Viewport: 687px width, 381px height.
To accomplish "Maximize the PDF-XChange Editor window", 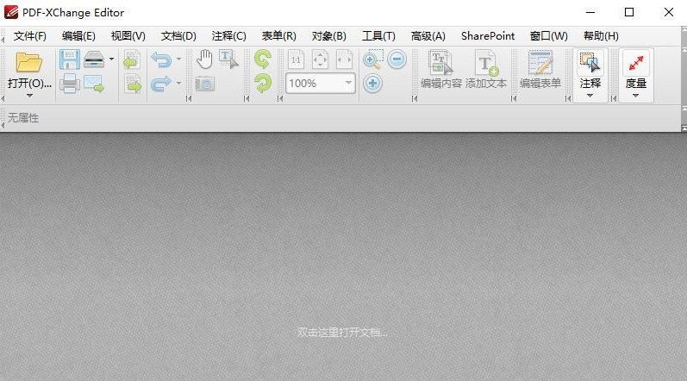I will click(629, 12).
